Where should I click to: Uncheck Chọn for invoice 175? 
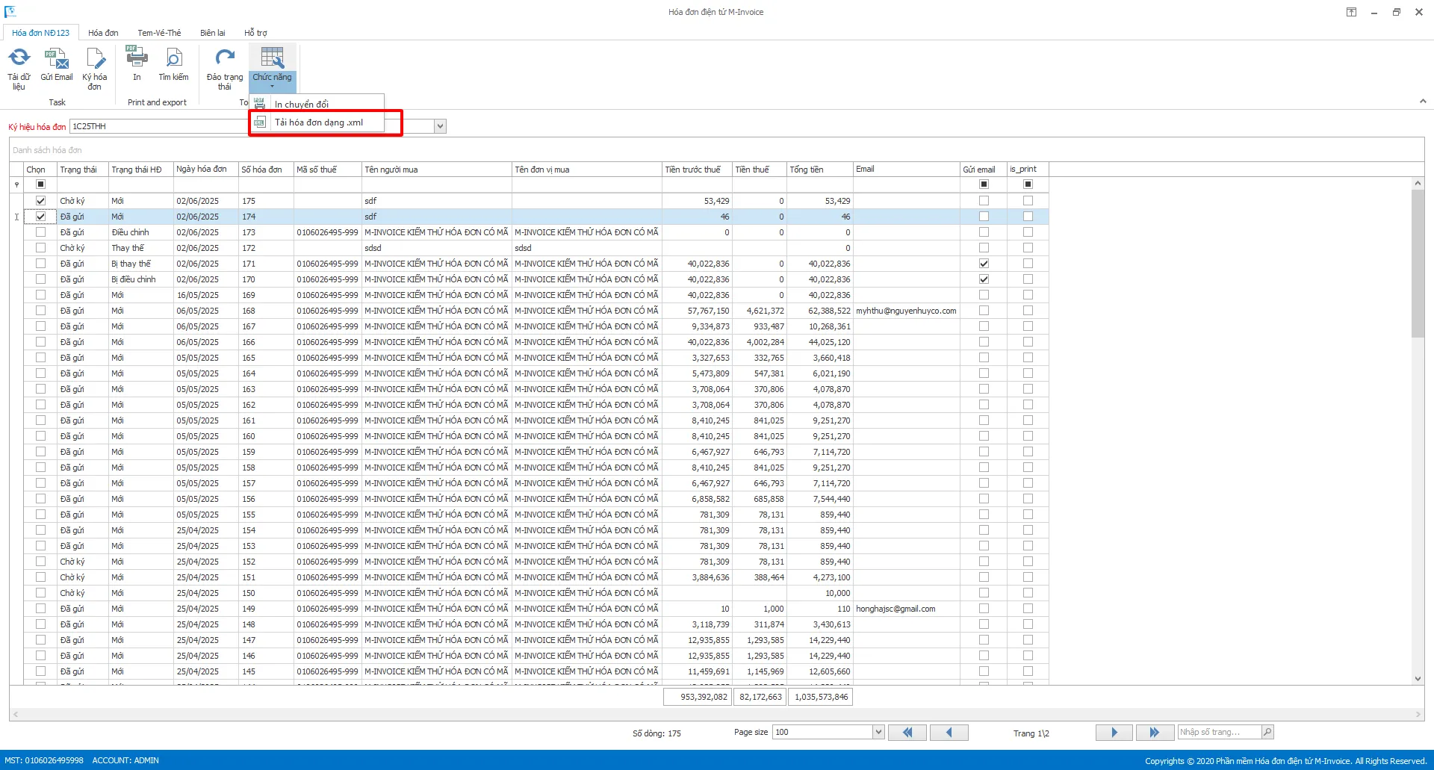point(41,201)
